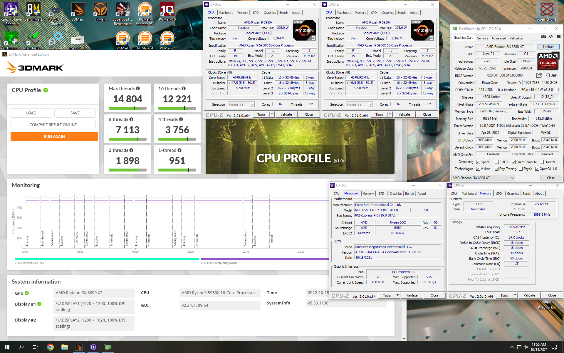Viewport: 564px width, 353px height.
Task: Toggle the CUDA checkbox
Action: (497, 162)
